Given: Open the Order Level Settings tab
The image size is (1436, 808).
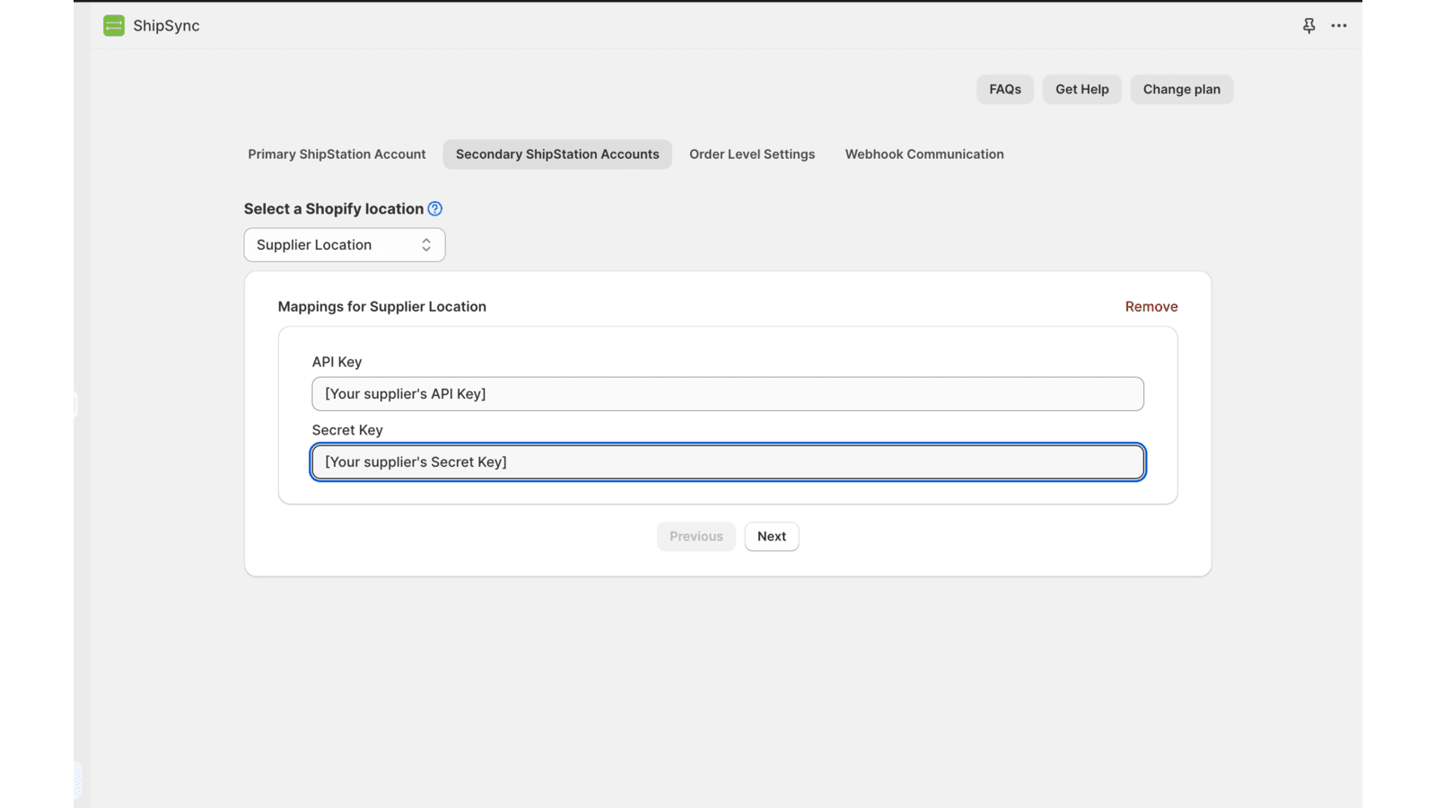Looking at the screenshot, I should tap(751, 154).
